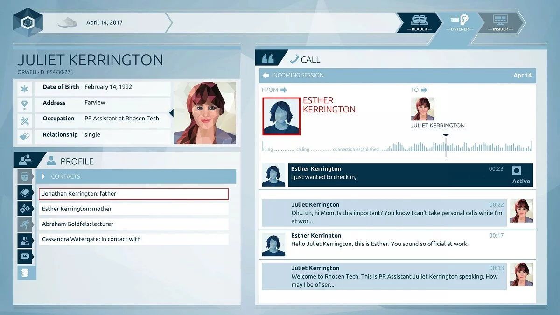Click the running figure activities icon
This screenshot has height=315, width=560.
(x=25, y=224)
